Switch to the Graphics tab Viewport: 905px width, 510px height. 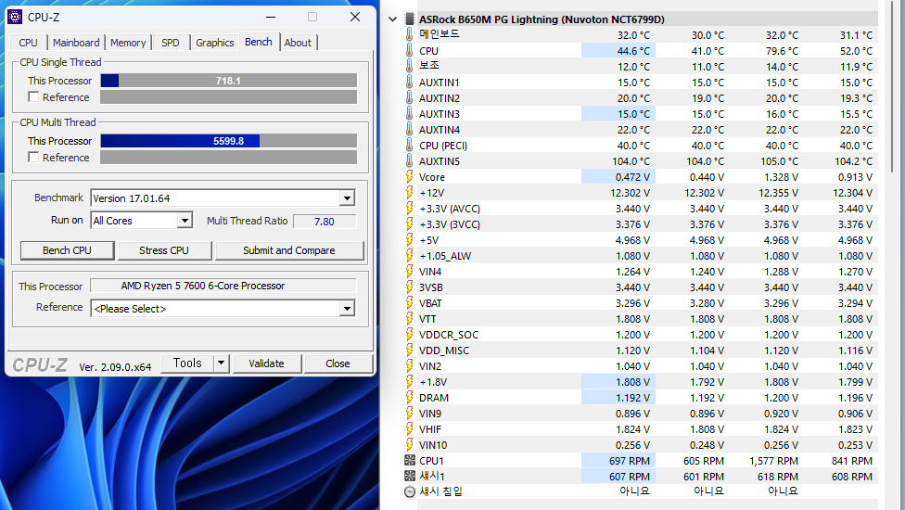(215, 43)
